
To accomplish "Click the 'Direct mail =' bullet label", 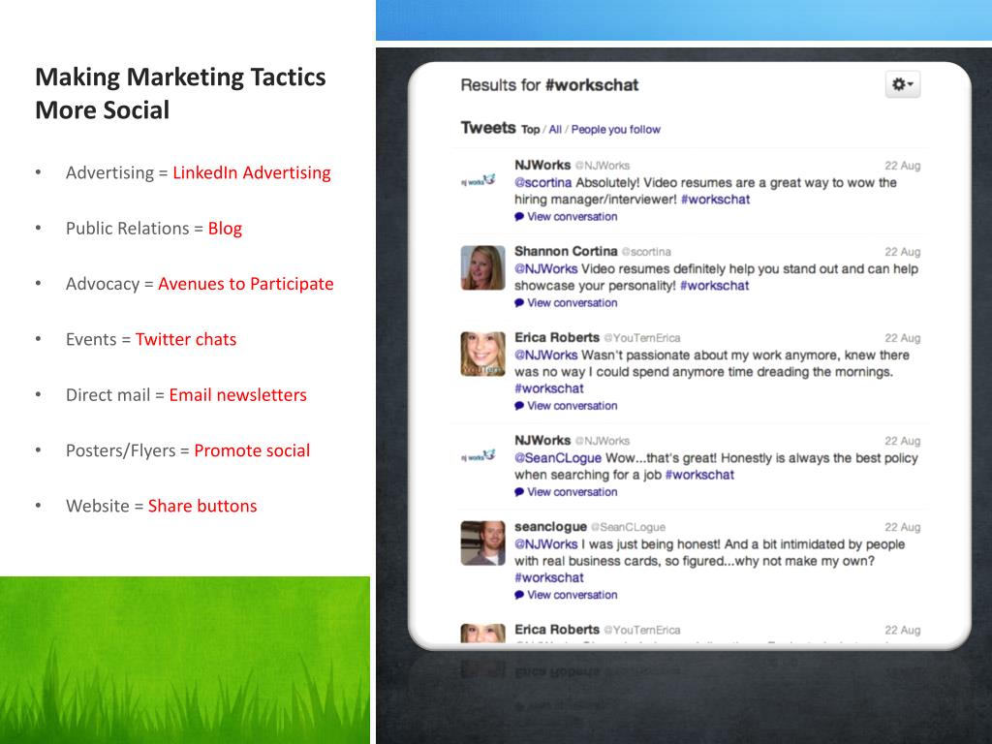I will point(114,395).
